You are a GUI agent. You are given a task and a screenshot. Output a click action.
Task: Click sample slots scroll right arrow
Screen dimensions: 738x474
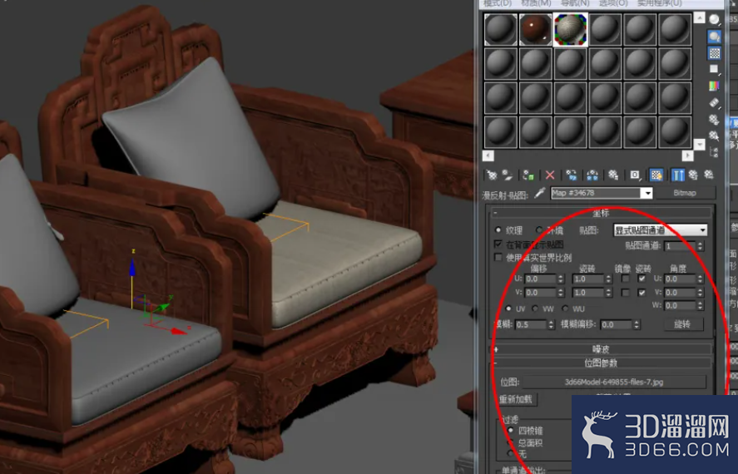[x=687, y=156]
